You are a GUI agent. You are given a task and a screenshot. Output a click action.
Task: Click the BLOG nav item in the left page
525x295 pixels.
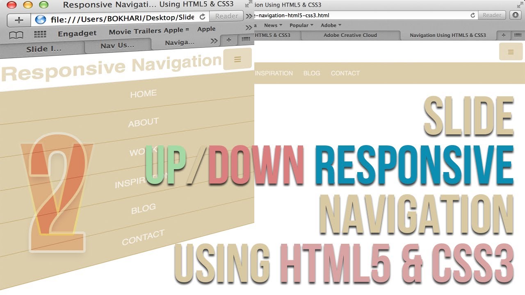[144, 208]
